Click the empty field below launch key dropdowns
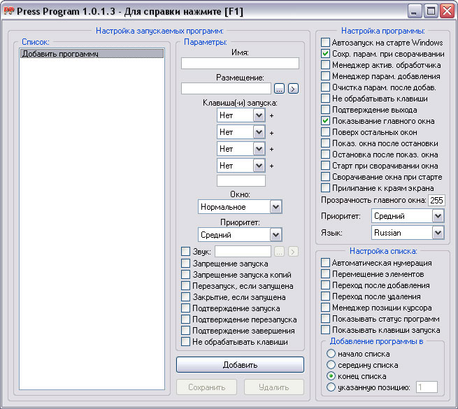 click(x=241, y=180)
